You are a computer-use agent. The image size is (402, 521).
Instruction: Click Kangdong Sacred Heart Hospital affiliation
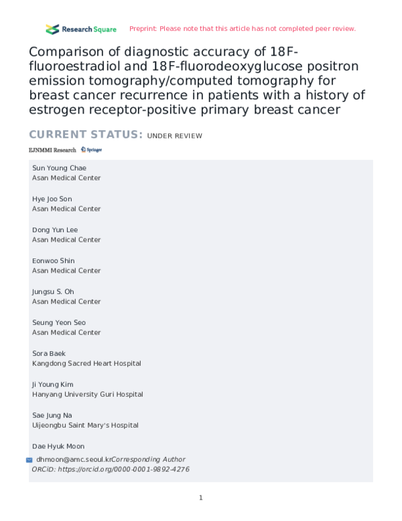pyautogui.click(x=86, y=363)
